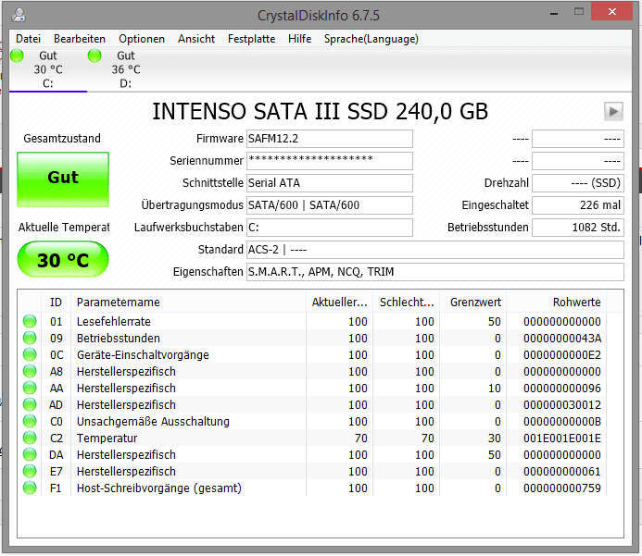Click status icon of Betriebsstunden row 09

point(30,338)
